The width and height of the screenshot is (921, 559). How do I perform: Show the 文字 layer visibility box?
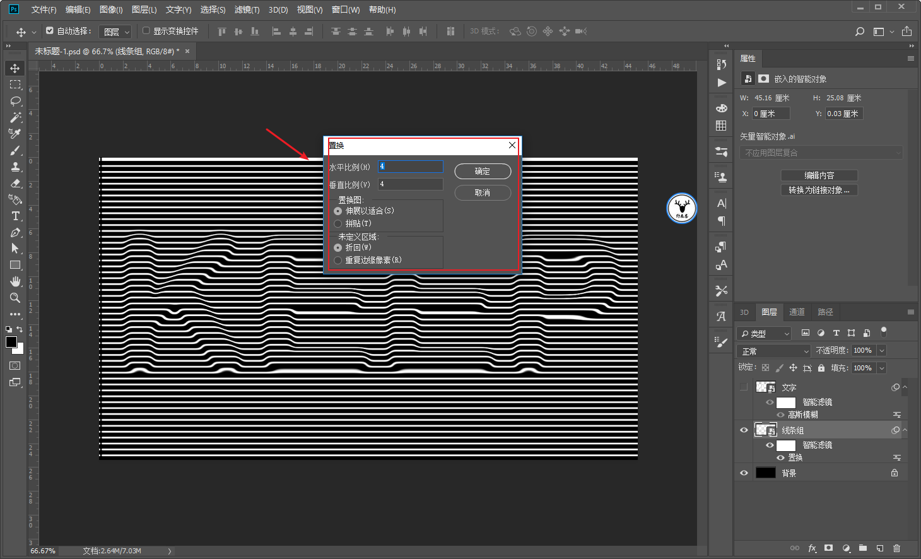pos(744,387)
